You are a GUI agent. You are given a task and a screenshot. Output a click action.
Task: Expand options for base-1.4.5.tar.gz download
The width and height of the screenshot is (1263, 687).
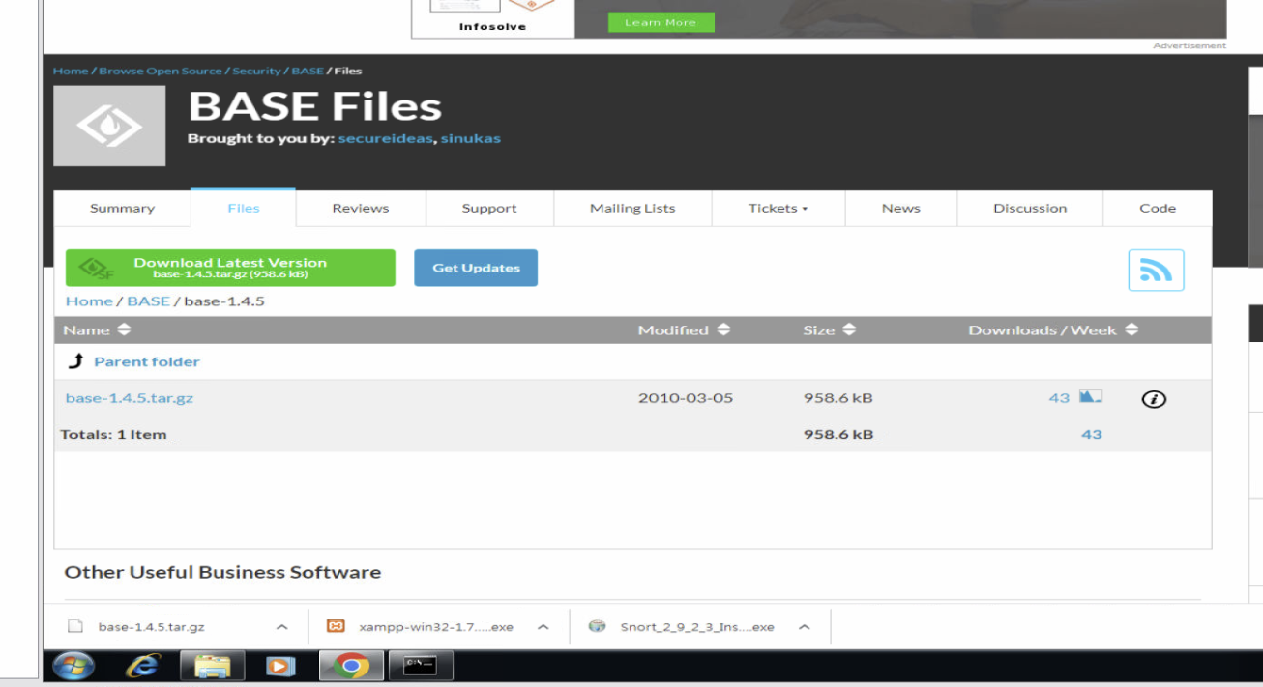coord(281,627)
